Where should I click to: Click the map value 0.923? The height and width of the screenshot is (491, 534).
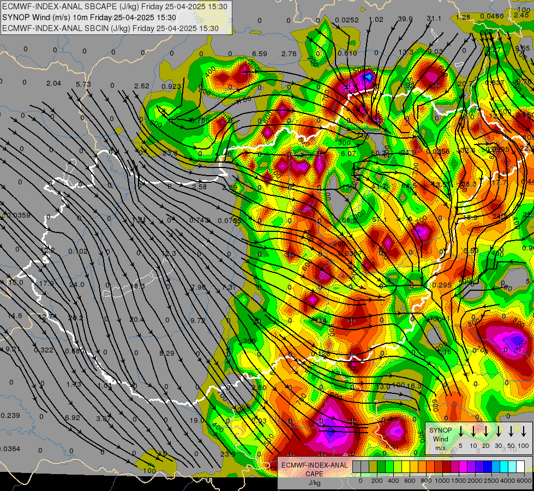pos(171,87)
